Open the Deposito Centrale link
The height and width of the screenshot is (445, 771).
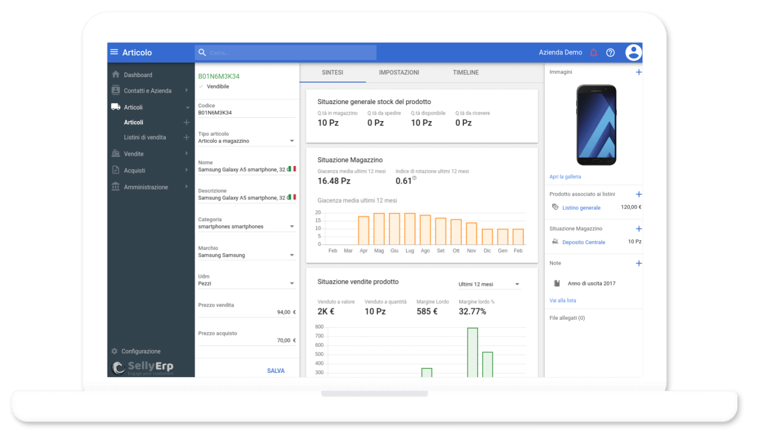pos(584,242)
